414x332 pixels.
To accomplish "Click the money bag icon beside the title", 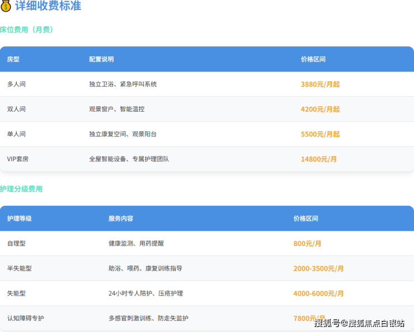I will coord(6,6).
